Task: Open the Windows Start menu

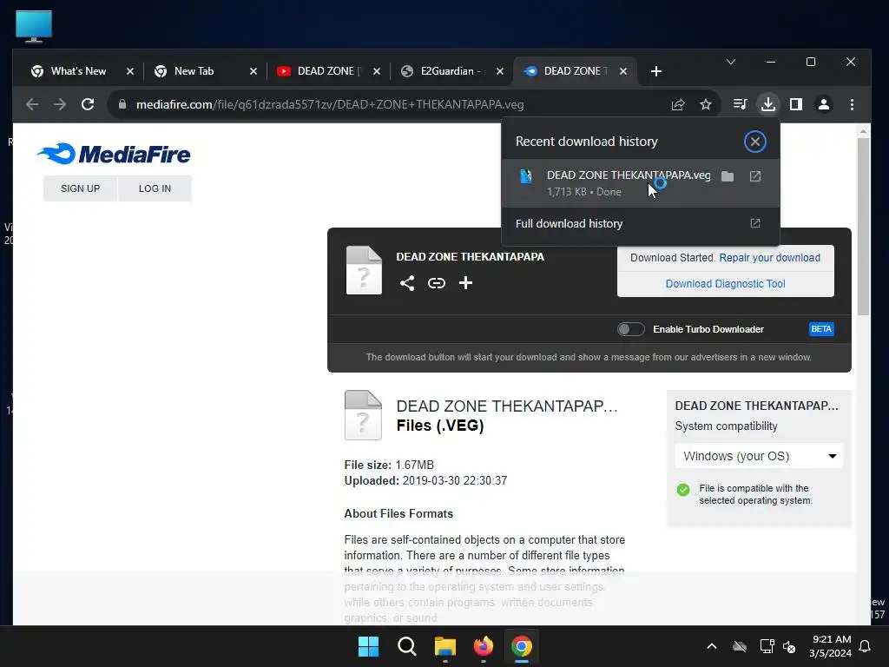Action: [368, 646]
